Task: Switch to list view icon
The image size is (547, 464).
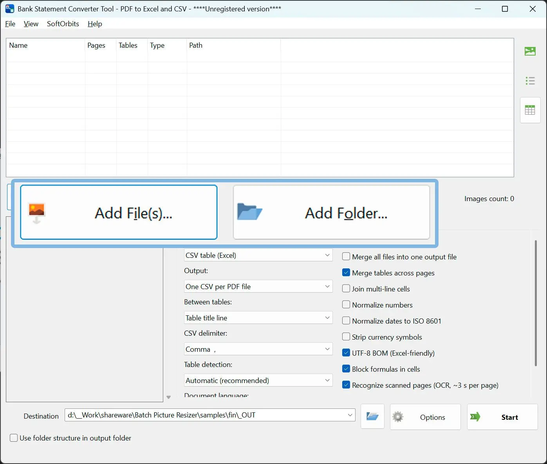Action: click(530, 81)
